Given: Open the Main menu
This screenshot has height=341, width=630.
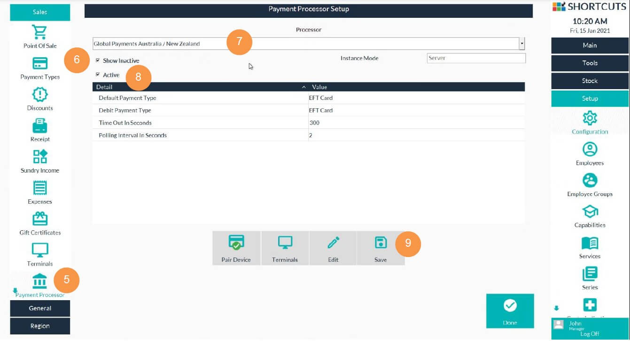Looking at the screenshot, I should point(590,45).
